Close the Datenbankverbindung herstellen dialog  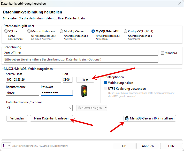(179, 3)
